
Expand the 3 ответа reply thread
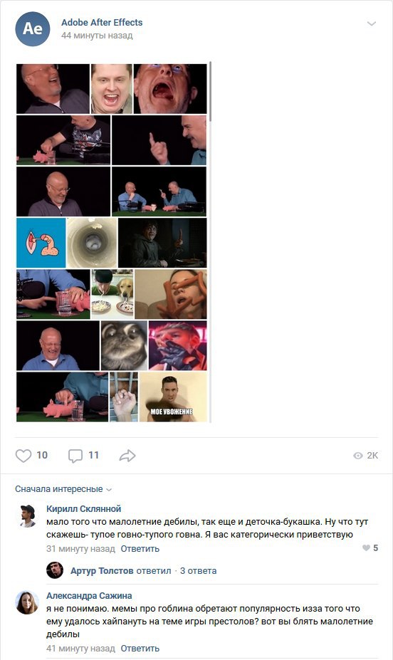198,571
